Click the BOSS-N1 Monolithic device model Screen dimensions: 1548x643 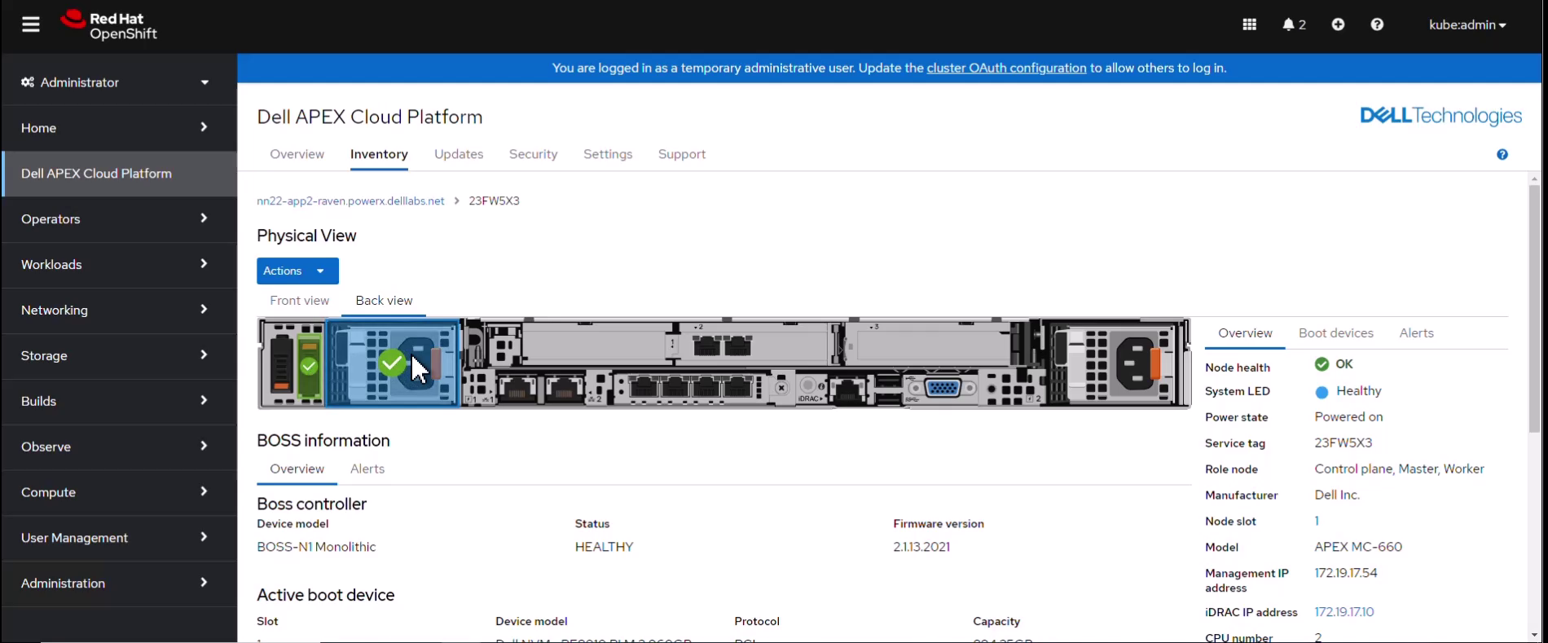(x=316, y=547)
